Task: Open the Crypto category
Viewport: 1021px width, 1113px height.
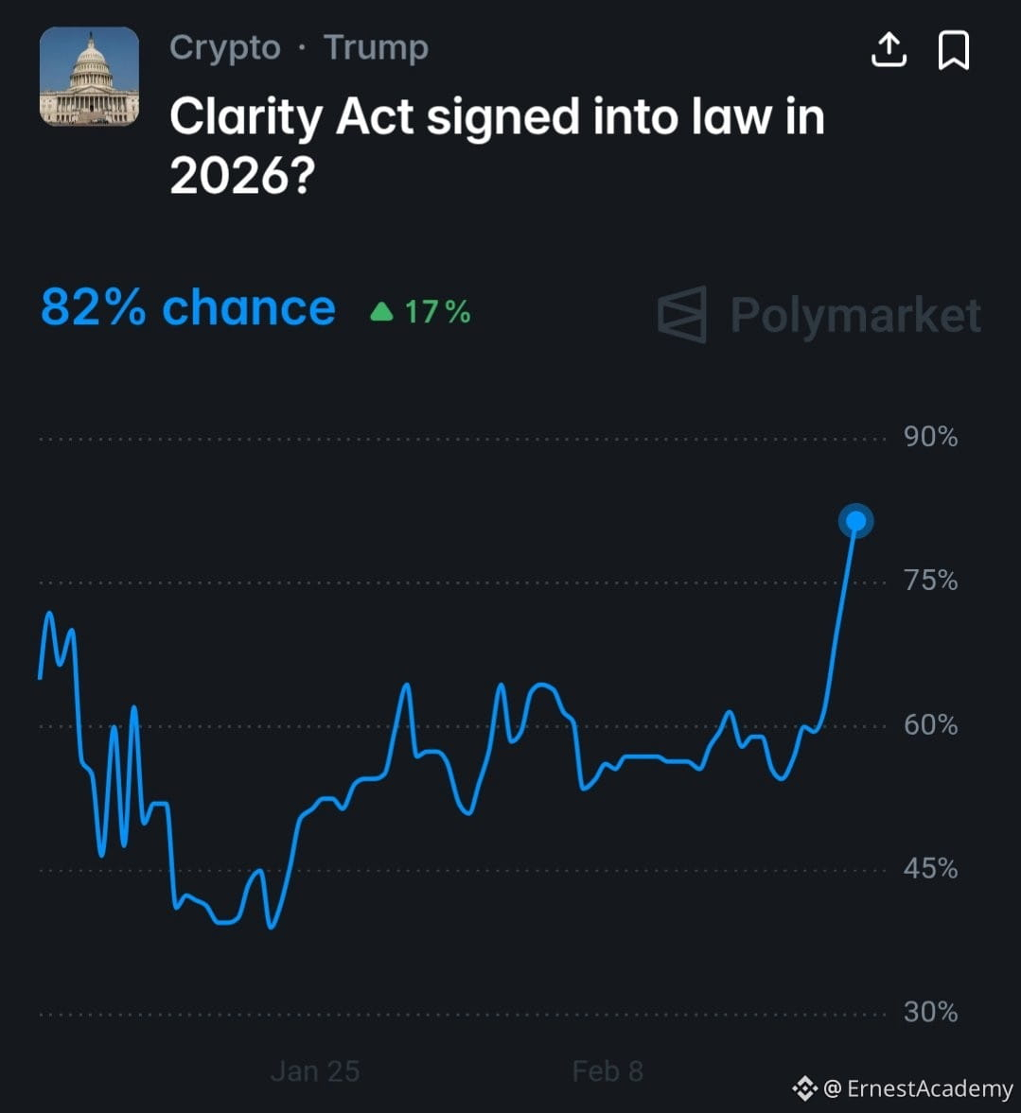Action: 225,47
